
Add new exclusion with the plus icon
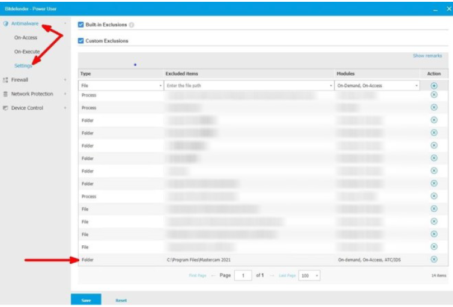pos(434,86)
